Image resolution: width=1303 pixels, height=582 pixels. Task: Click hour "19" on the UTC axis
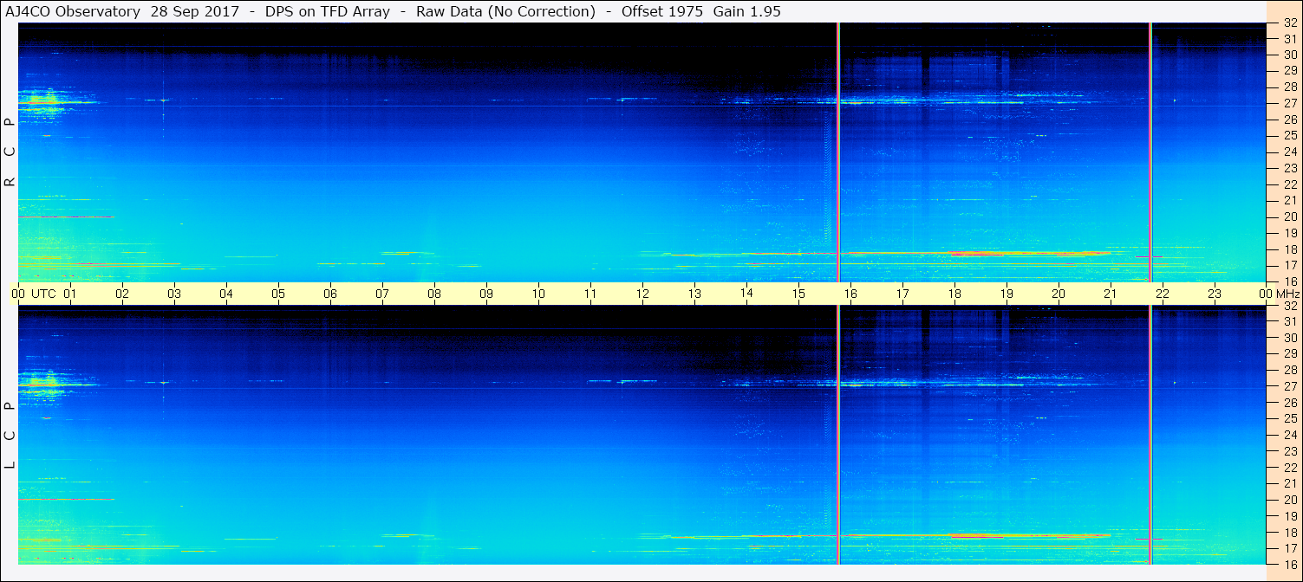pos(1007,294)
